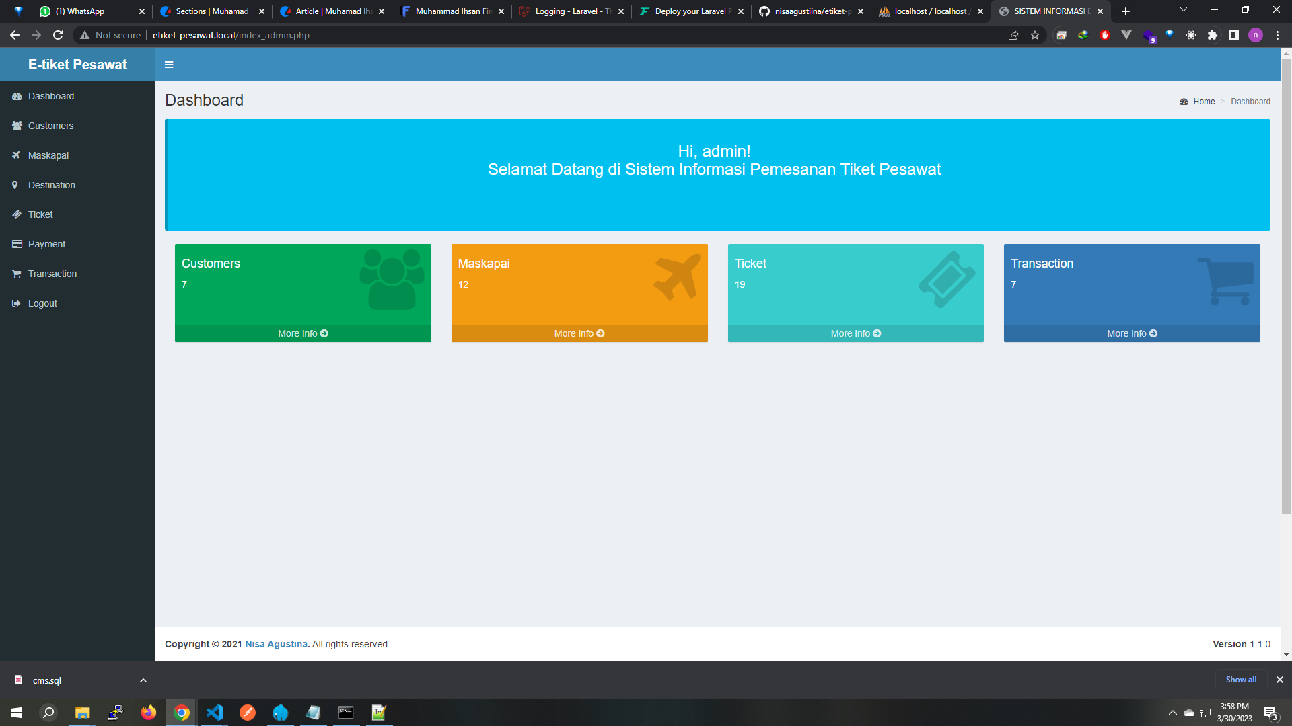The height and width of the screenshot is (726, 1292).
Task: Expand cms.sql download options chevron
Action: click(143, 680)
